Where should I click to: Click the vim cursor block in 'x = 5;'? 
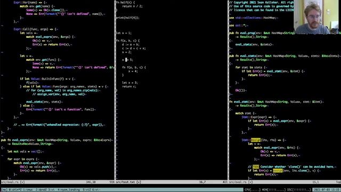[126, 60]
